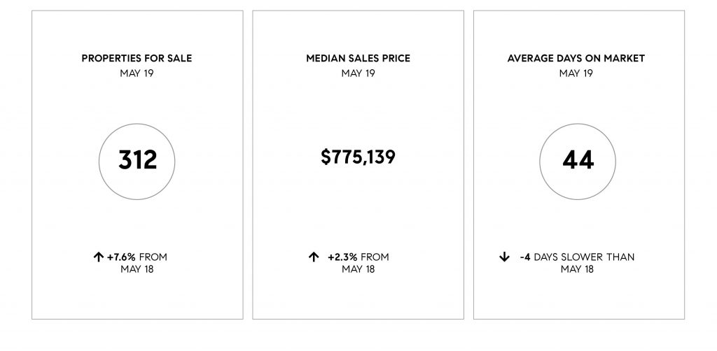
Task: Click the down arrow beside -4 days
Action: pos(504,257)
